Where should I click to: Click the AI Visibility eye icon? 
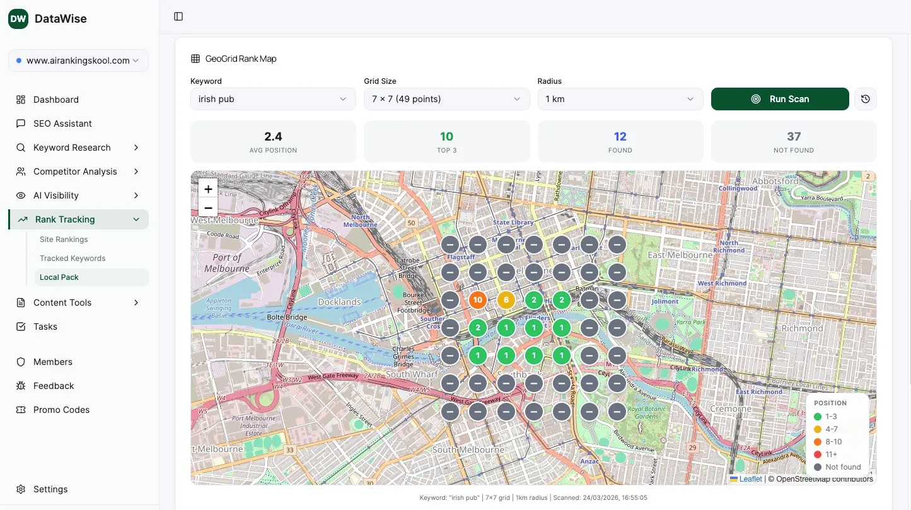[x=21, y=195]
